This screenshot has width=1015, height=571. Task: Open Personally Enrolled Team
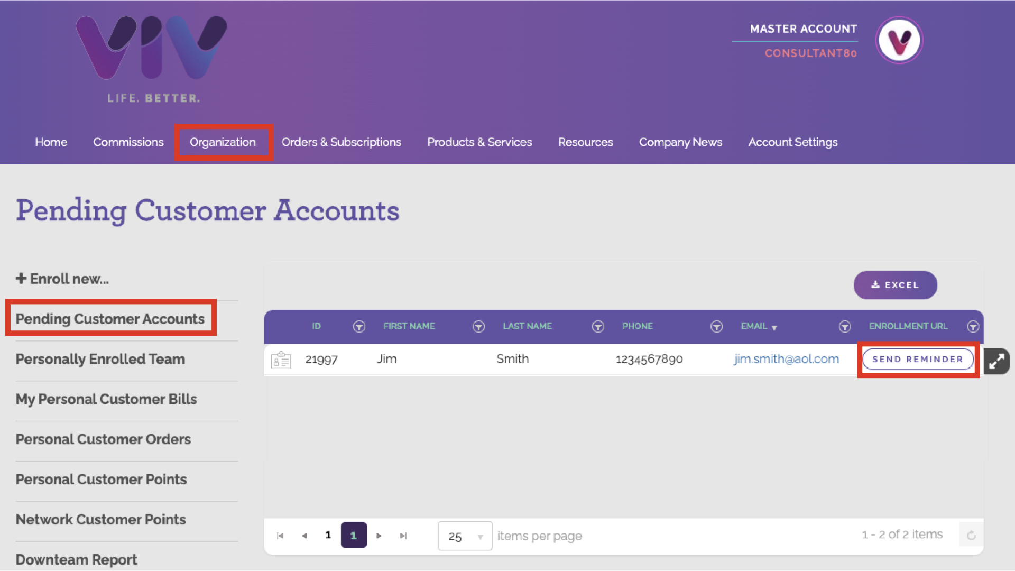100,359
